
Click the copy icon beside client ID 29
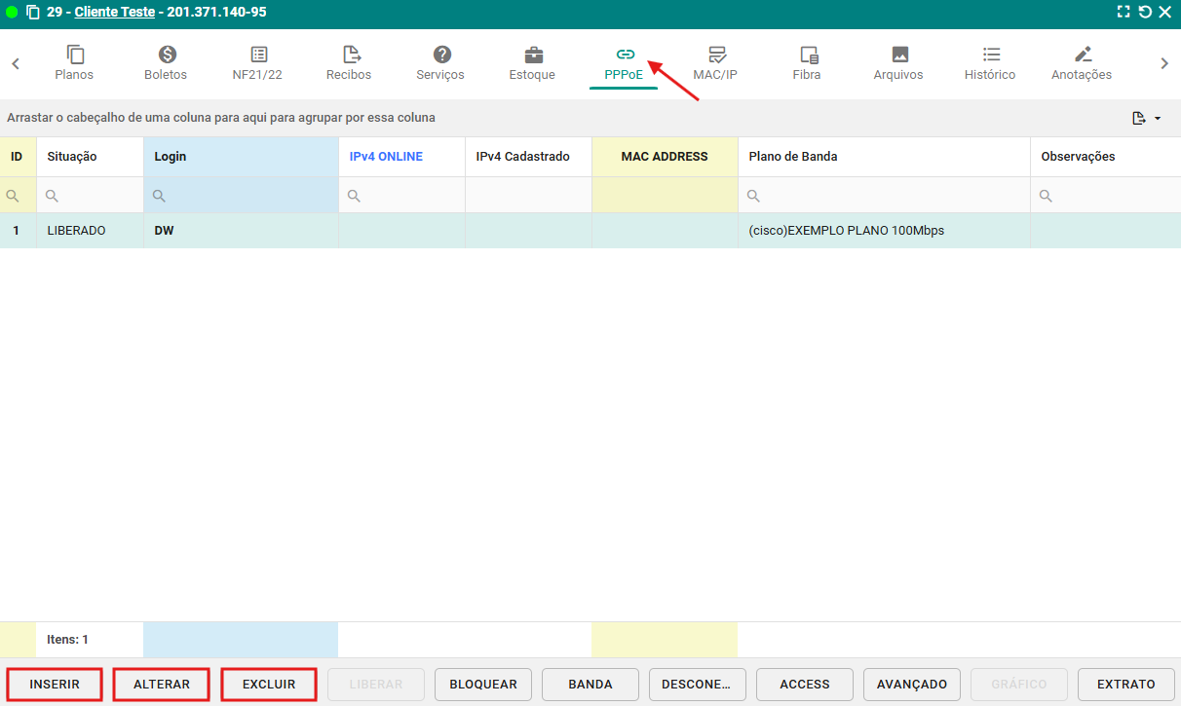pos(33,13)
